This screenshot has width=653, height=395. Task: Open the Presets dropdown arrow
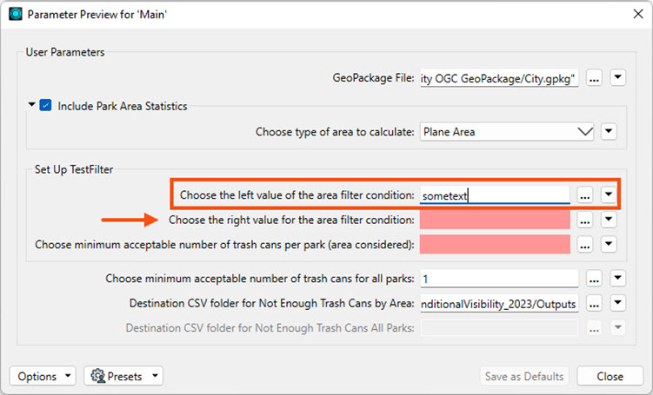pyautogui.click(x=155, y=376)
